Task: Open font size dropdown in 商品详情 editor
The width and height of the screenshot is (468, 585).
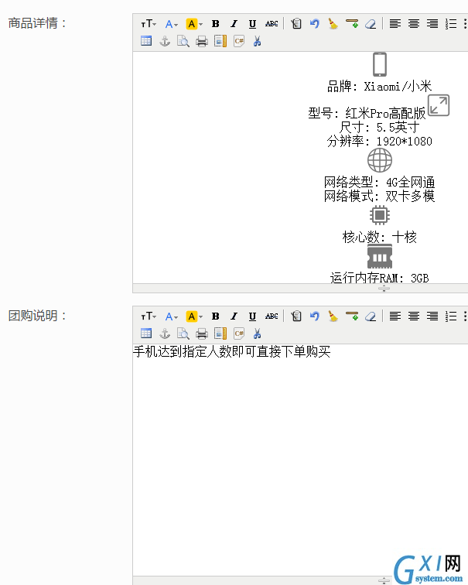Action: tap(149, 24)
